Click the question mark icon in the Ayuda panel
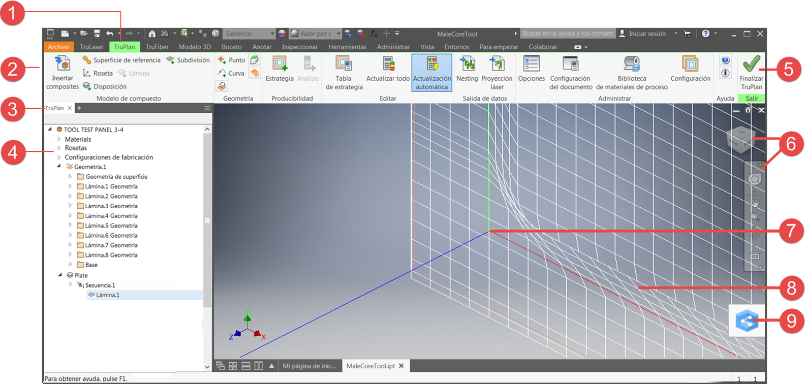 tap(725, 60)
